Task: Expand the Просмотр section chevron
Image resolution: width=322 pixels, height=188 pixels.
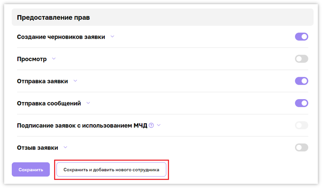Action: [54, 59]
